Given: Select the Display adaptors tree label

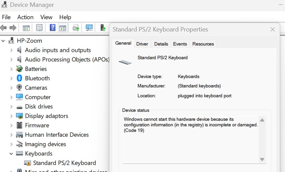Looking at the screenshot, I should (x=47, y=116).
